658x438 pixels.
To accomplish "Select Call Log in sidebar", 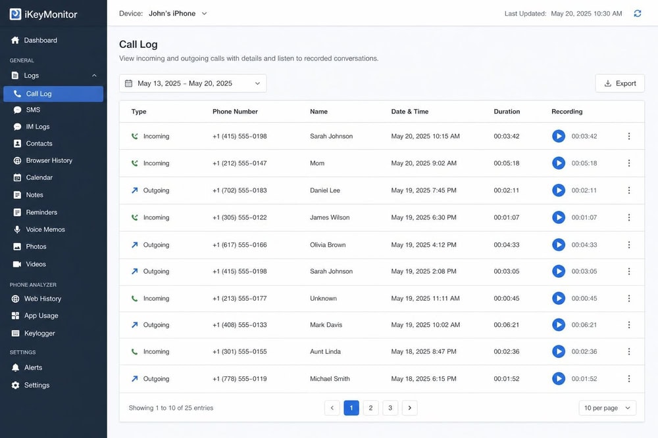I will click(x=53, y=94).
